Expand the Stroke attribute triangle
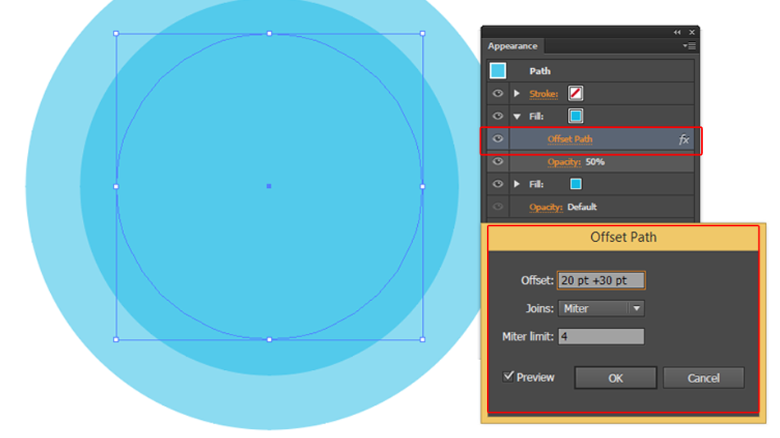The height and width of the screenshot is (438, 780). 516,94
